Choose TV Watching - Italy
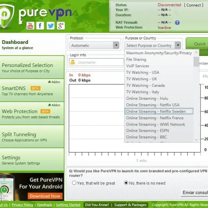This screenshot has width=208, height=208. 159,92
